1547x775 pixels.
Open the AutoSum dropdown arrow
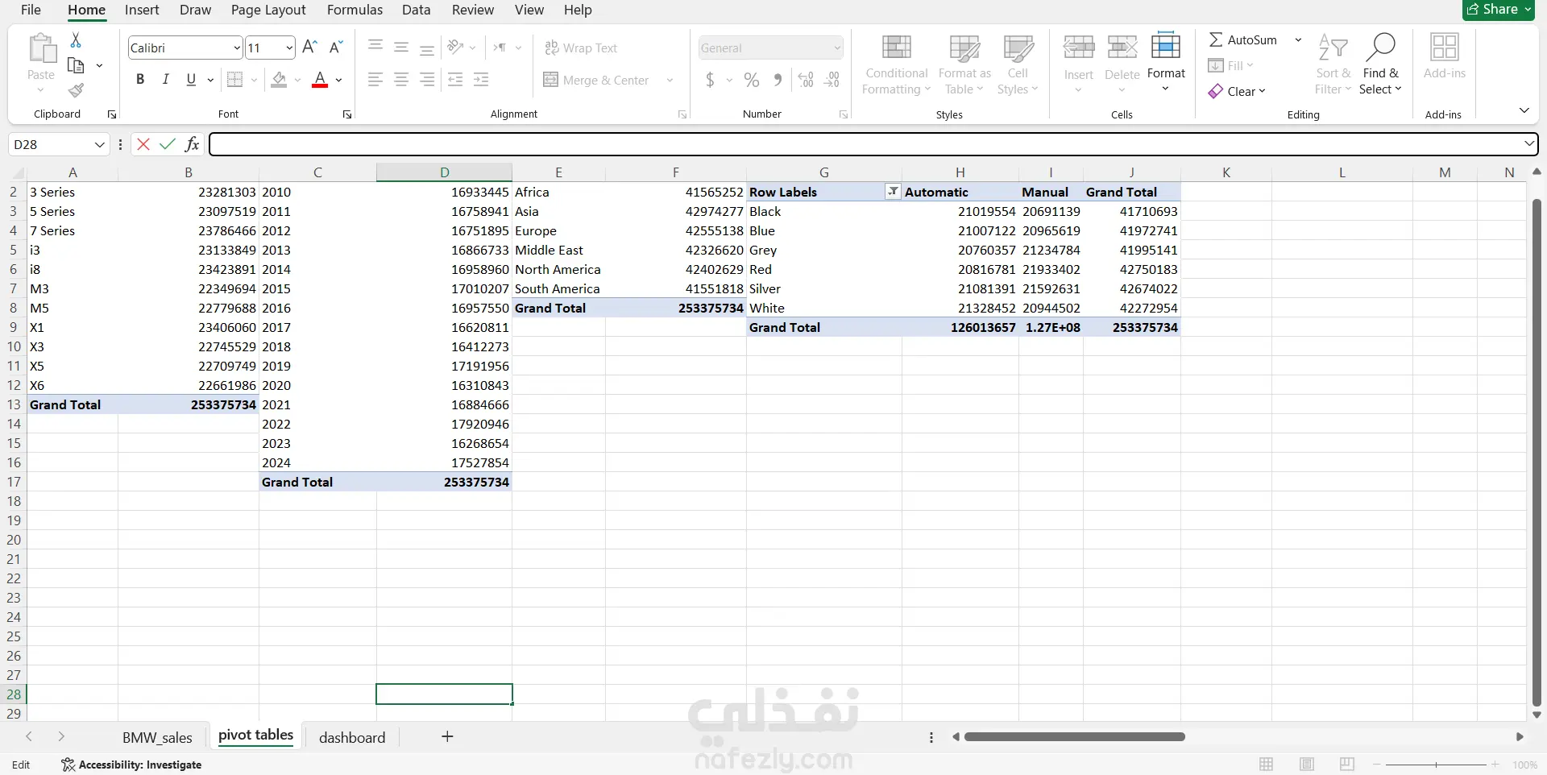1298,39
